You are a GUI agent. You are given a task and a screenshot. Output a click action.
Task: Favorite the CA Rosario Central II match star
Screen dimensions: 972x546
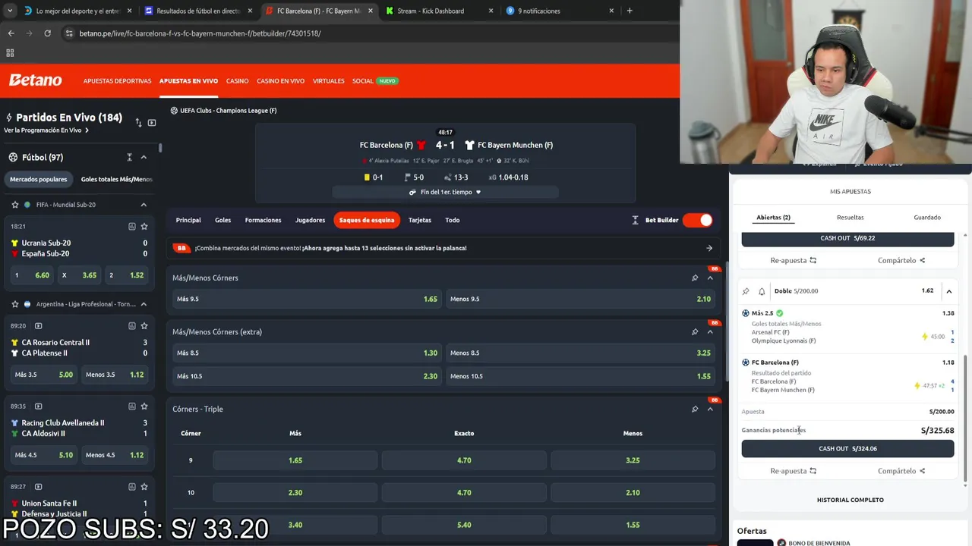click(144, 325)
